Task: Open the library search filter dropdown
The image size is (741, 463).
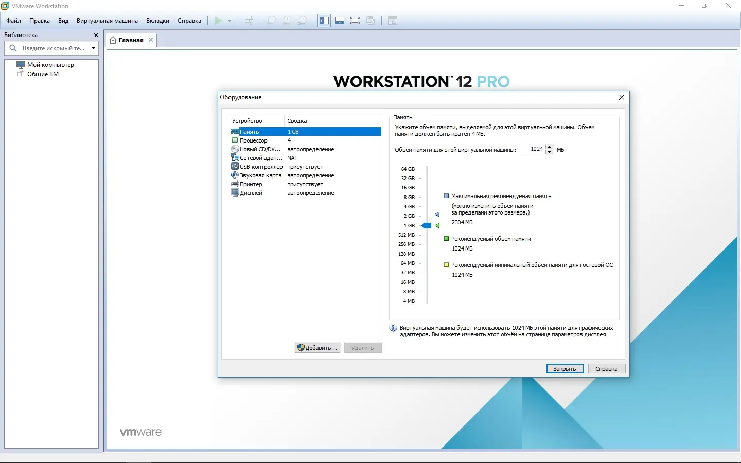Action: coord(93,48)
